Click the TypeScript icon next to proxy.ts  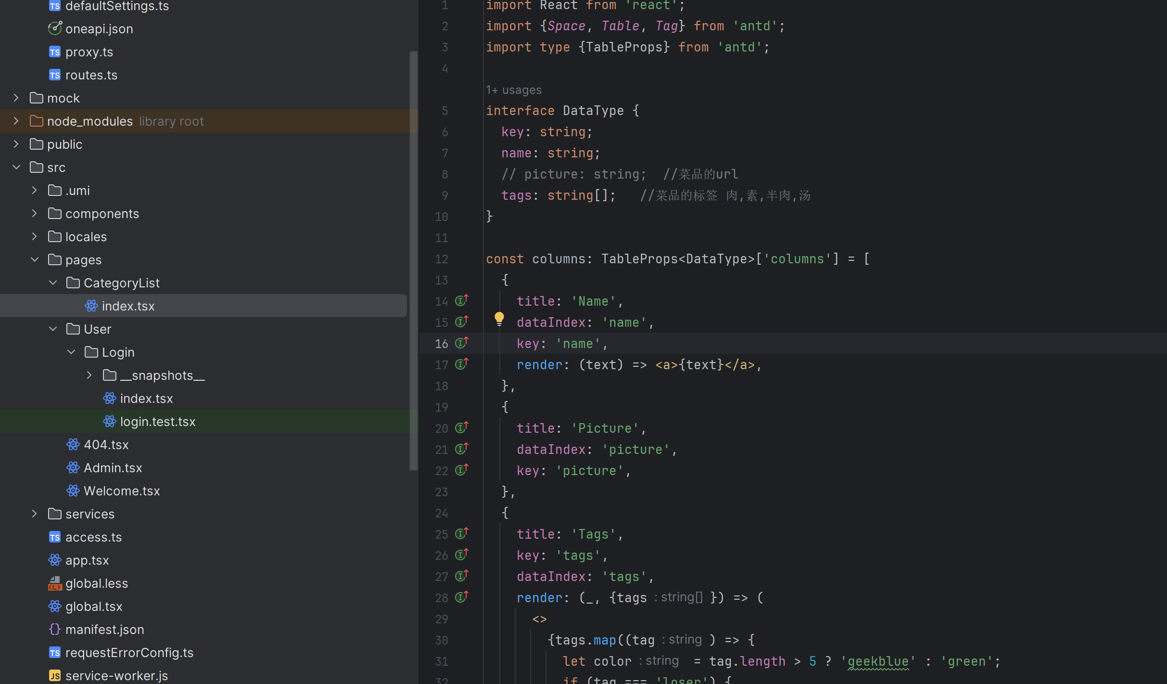tap(55, 52)
